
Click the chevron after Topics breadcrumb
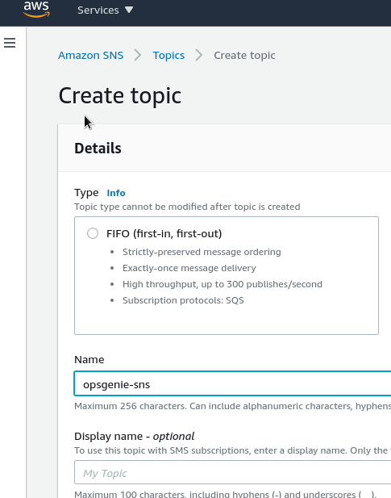(199, 55)
